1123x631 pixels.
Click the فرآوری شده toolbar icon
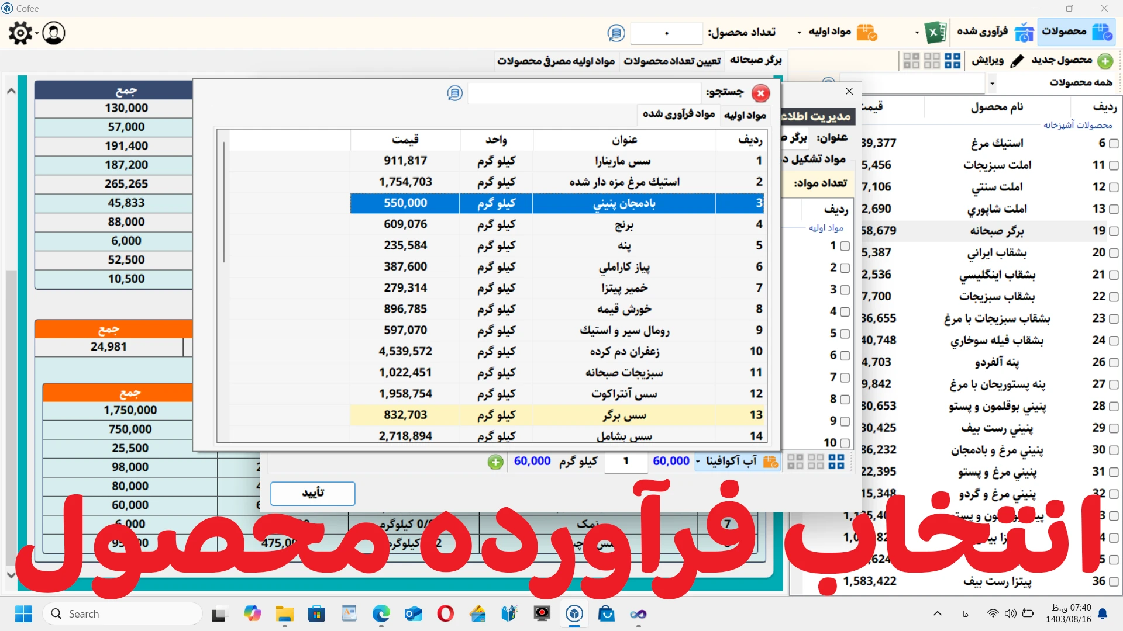click(1024, 32)
